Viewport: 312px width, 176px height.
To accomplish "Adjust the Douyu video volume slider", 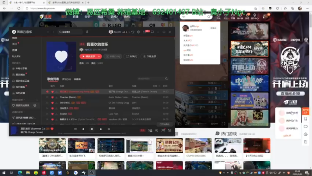I will pyautogui.click(x=199, y=124).
